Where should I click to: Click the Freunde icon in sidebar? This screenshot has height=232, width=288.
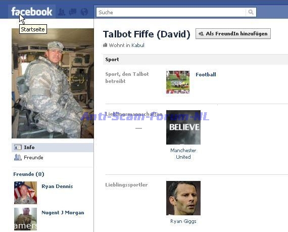point(18,157)
